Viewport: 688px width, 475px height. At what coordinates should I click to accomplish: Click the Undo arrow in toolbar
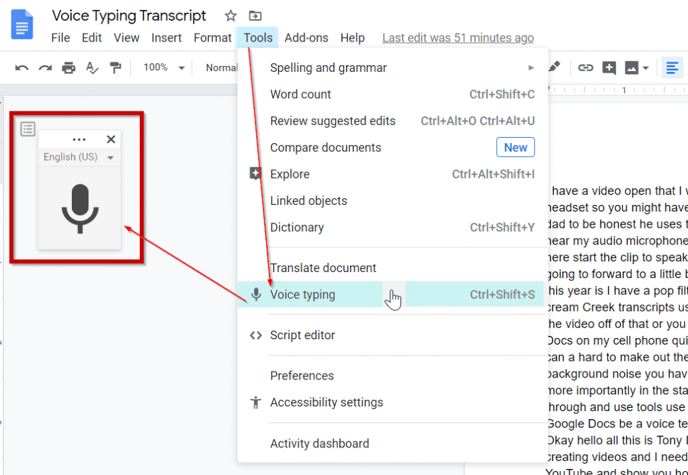[21, 68]
